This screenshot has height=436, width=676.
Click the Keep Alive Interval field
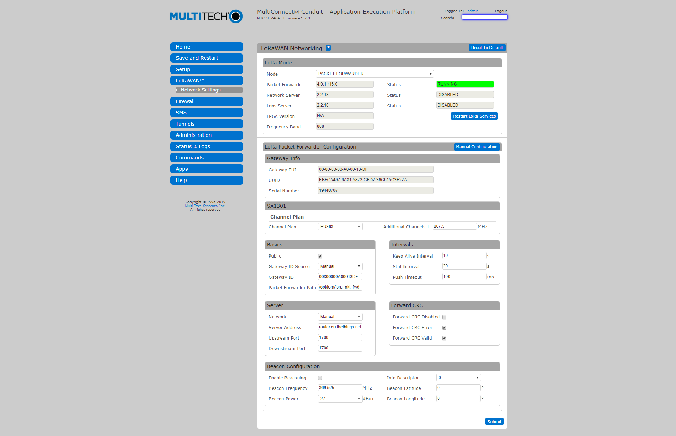[464, 255]
